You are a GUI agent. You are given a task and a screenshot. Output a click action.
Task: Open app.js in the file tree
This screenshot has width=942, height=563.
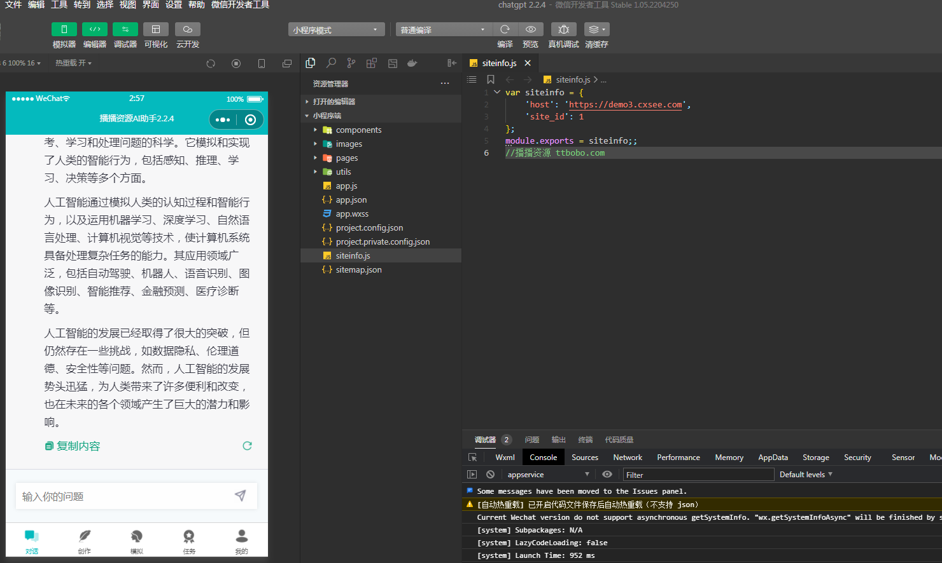[381, 186]
